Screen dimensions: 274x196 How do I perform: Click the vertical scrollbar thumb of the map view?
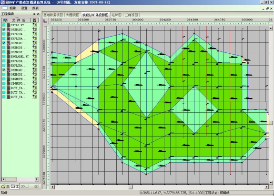[x=271, y=123]
